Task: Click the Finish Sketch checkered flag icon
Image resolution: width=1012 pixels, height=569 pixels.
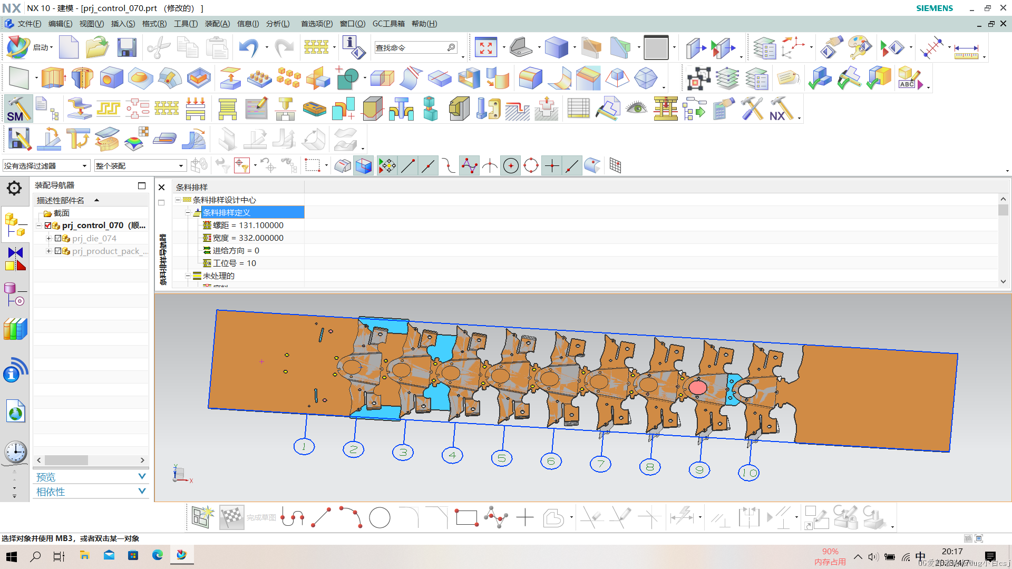Action: click(232, 517)
